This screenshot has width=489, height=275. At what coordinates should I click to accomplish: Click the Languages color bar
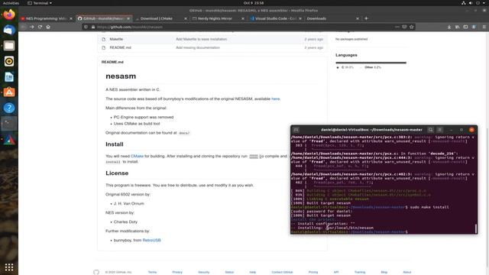371,63
